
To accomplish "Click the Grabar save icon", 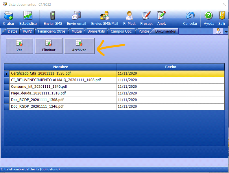I will click(x=9, y=16).
